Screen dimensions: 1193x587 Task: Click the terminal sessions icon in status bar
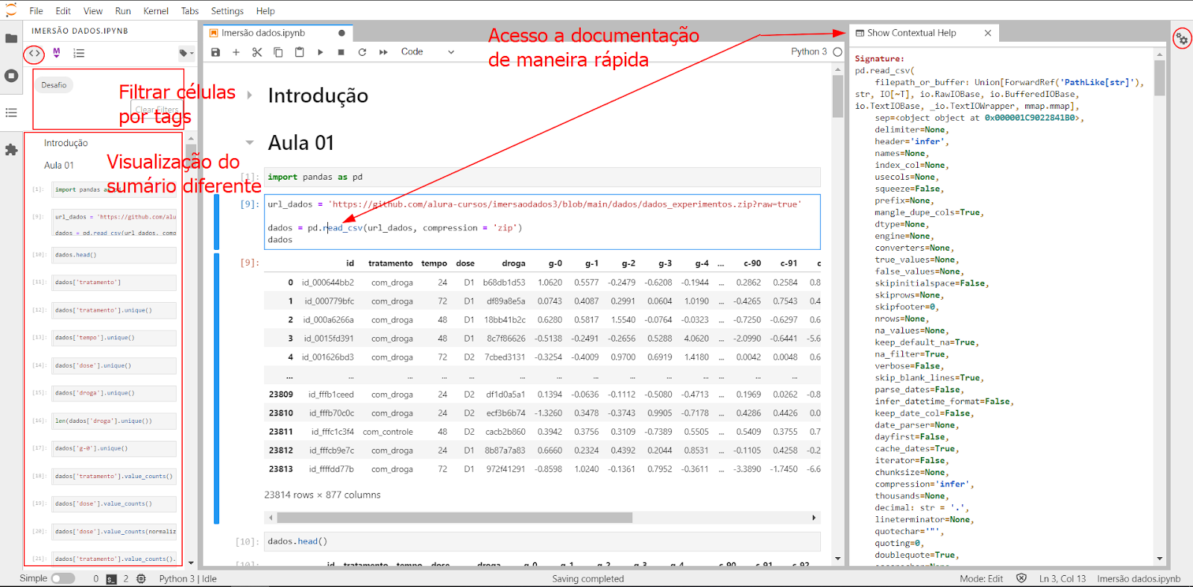pos(111,579)
